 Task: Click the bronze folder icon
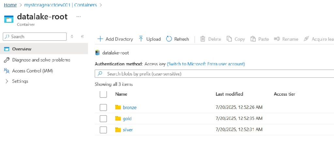point(118,107)
